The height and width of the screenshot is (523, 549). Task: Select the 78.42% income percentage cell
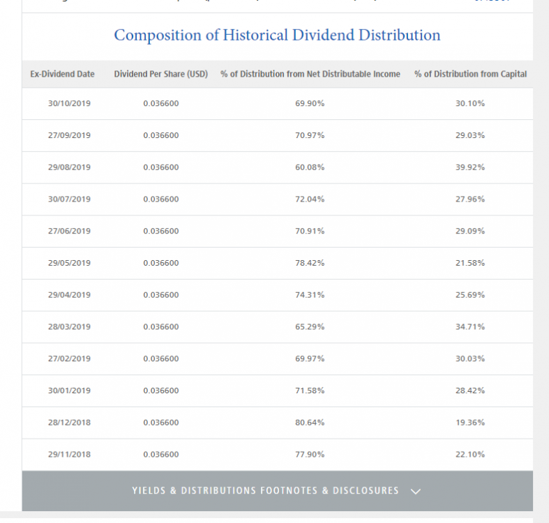(x=310, y=263)
